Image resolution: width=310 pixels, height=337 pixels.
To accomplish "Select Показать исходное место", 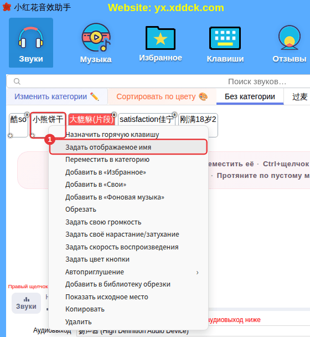I will pos(128,297).
